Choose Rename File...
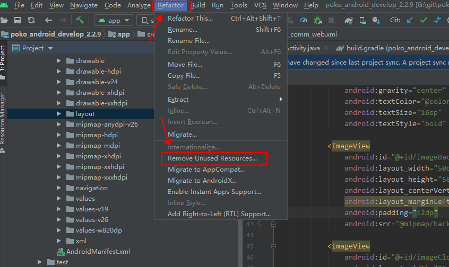This screenshot has height=267, width=449. (221, 41)
